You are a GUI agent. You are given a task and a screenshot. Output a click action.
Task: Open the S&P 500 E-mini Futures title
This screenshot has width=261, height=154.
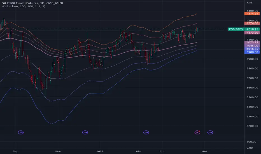pyautogui.click(x=32, y=3)
